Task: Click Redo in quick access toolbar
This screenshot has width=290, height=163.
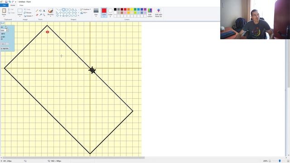Action: (13, 2)
